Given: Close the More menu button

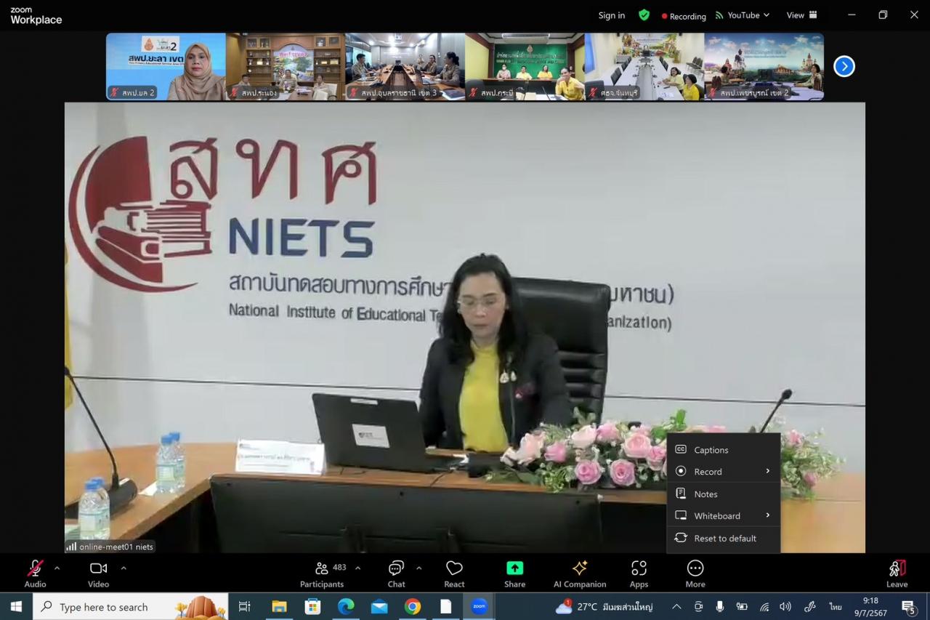Looking at the screenshot, I should [695, 573].
